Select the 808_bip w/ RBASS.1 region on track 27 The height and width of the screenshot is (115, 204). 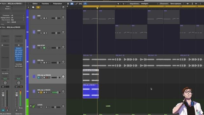tap(91, 76)
